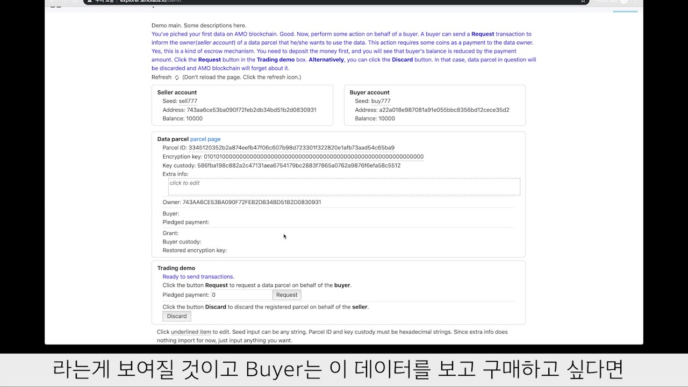Focus the Pledged payment input field

[x=241, y=295]
